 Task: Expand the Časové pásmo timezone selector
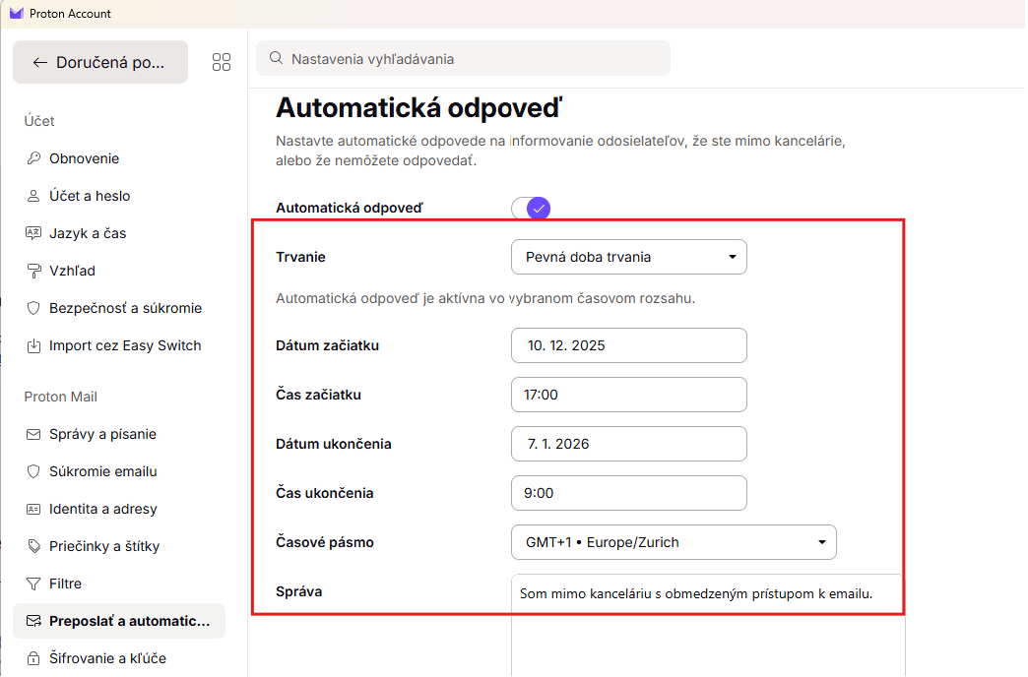[674, 541]
